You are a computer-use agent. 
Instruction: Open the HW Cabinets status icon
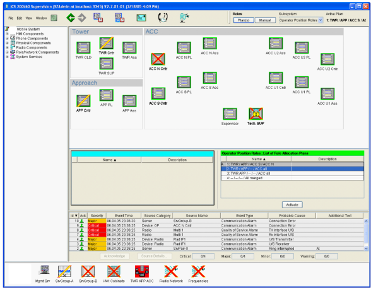coord(114,271)
